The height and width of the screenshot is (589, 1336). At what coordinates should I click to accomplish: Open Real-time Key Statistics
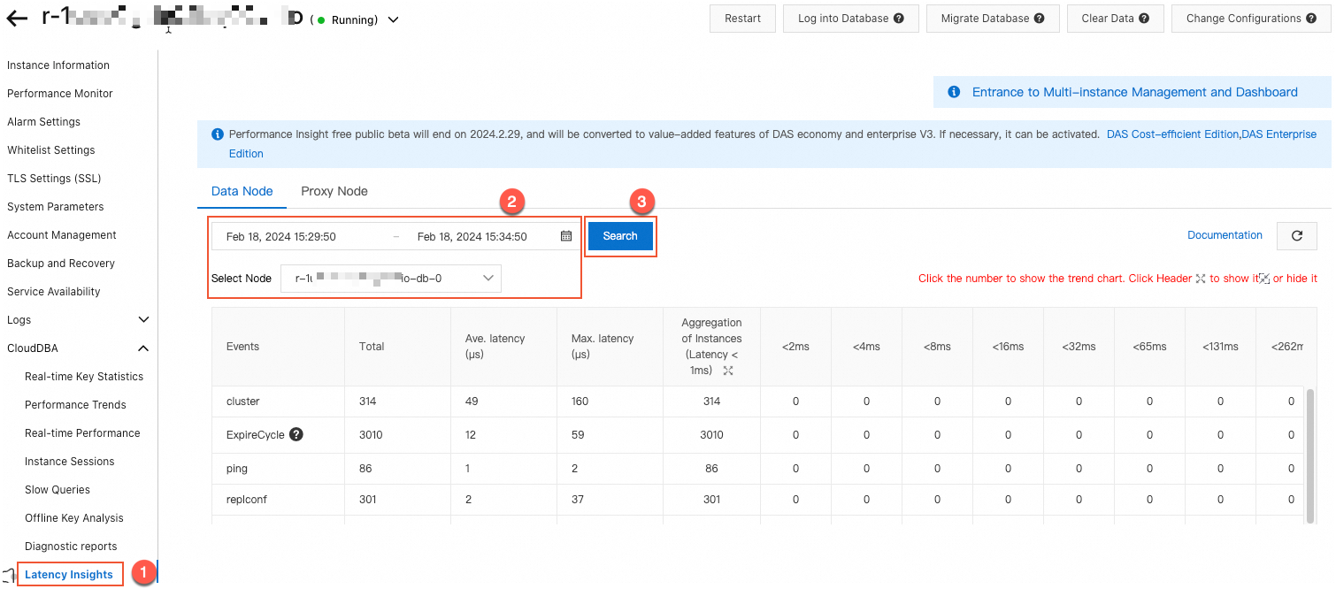click(x=84, y=377)
